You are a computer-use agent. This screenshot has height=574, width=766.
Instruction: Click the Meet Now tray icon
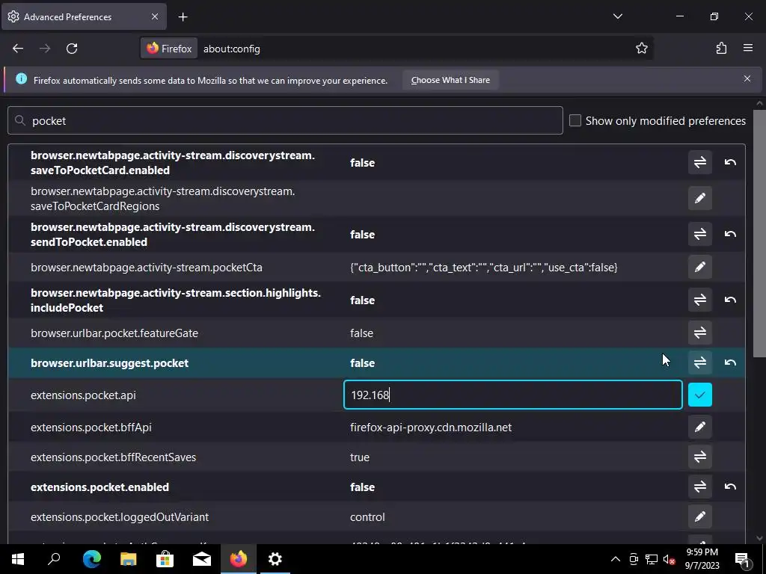click(634, 559)
